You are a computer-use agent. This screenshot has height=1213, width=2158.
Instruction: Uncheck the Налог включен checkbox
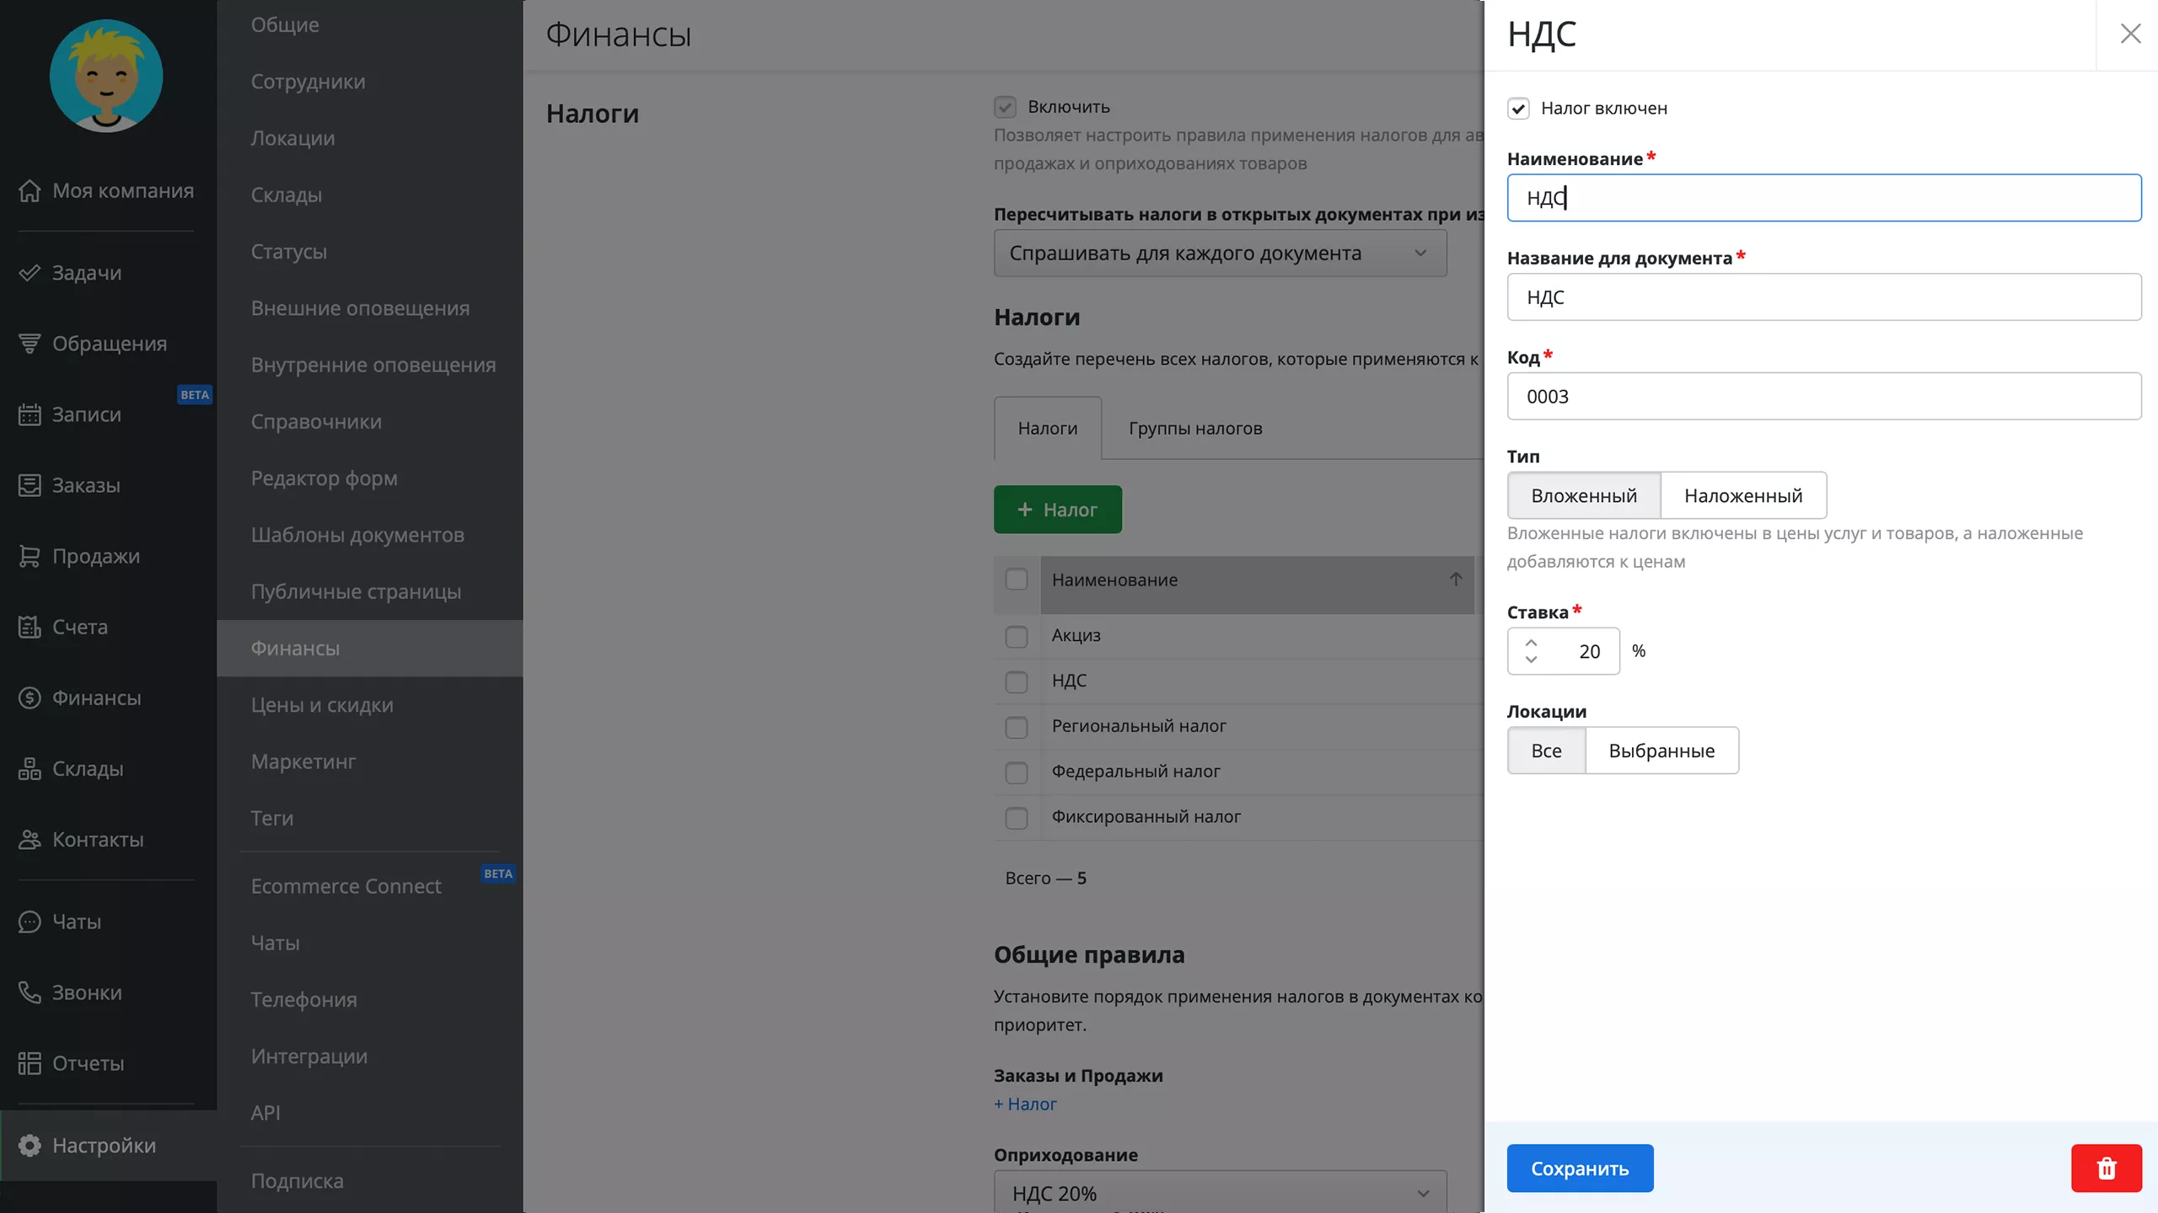coord(1518,109)
